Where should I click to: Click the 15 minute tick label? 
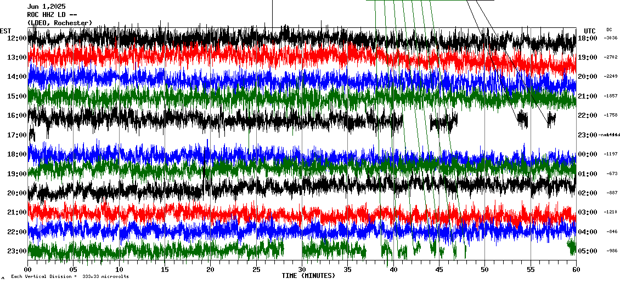[165, 270]
